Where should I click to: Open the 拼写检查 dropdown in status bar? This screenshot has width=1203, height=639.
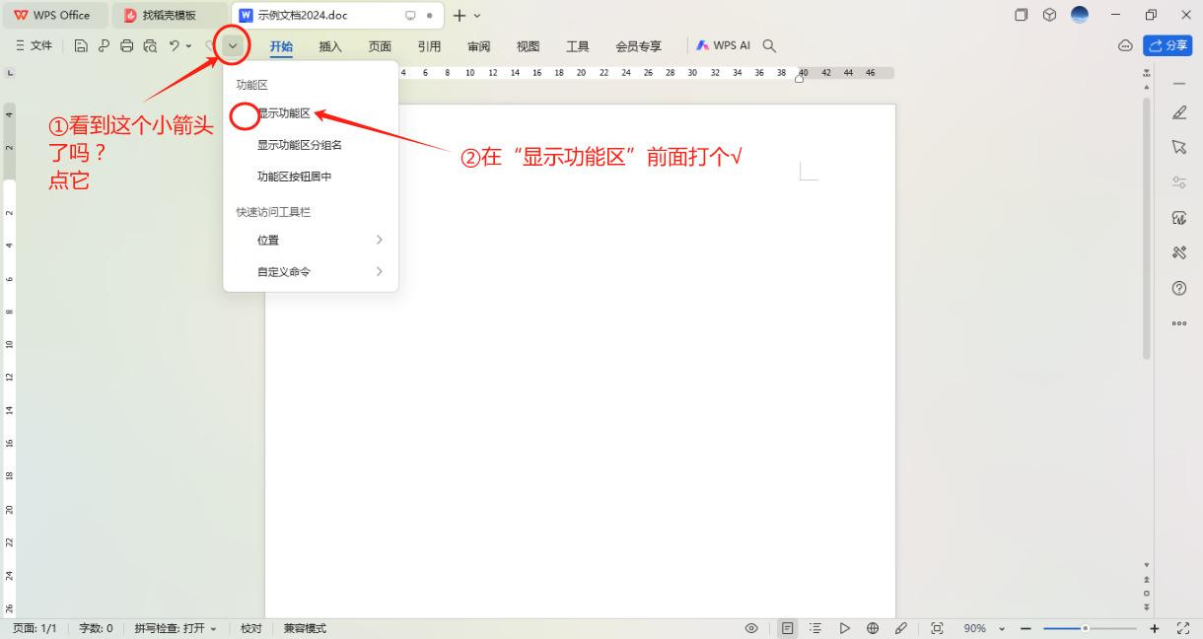pyautogui.click(x=176, y=628)
